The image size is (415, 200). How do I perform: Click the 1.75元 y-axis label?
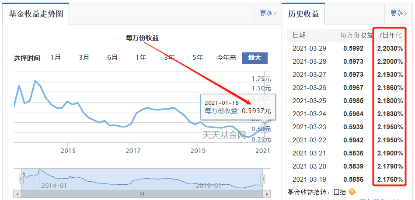(261, 79)
